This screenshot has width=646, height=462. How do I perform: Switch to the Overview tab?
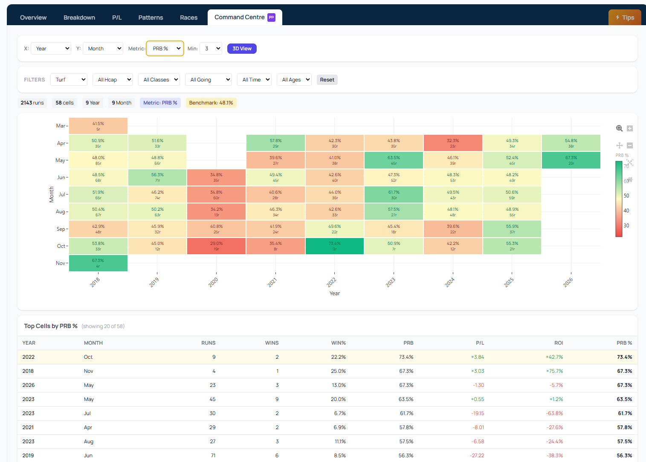point(33,17)
